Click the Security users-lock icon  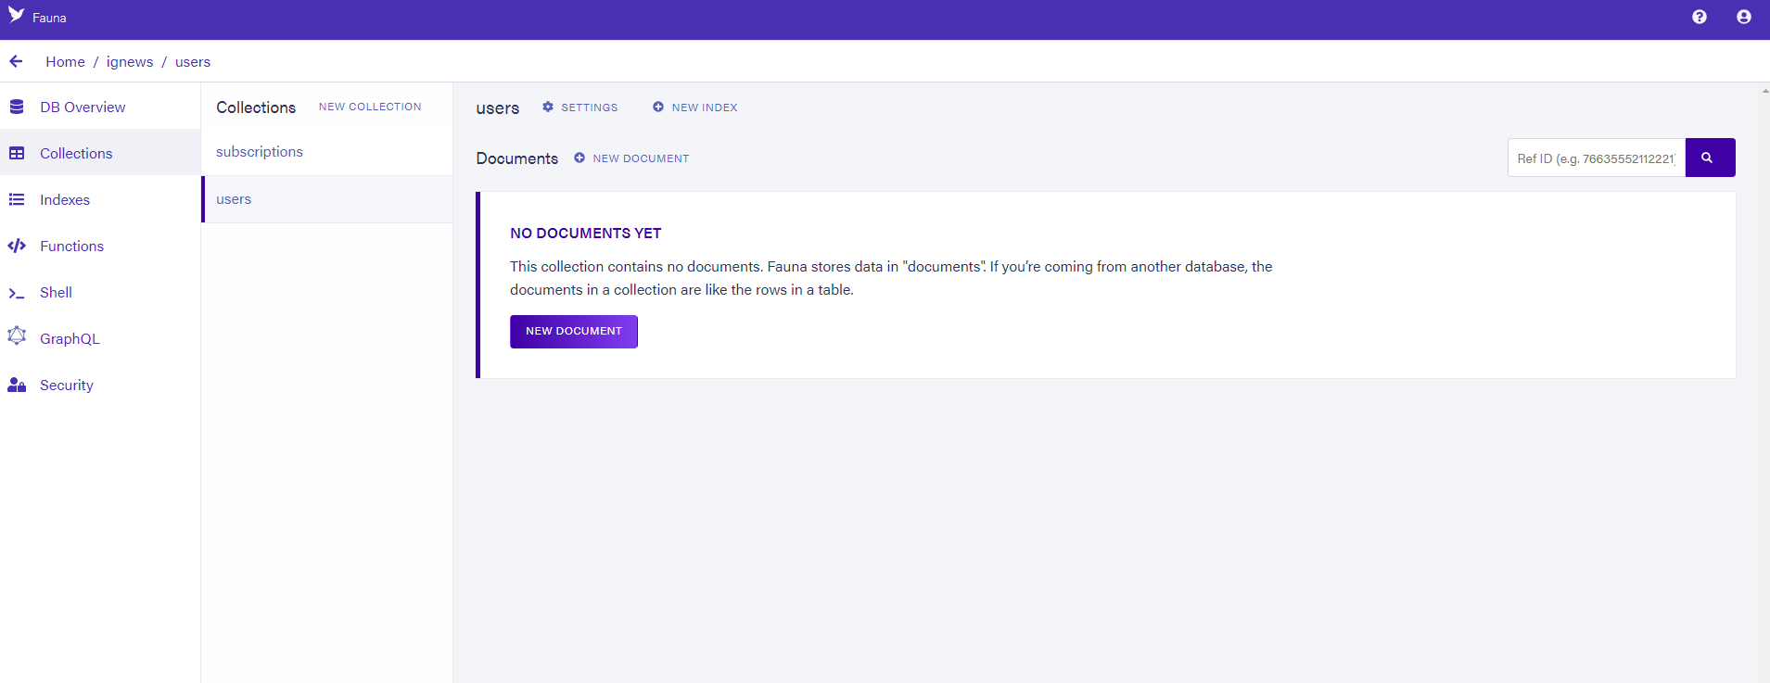pyautogui.click(x=17, y=385)
